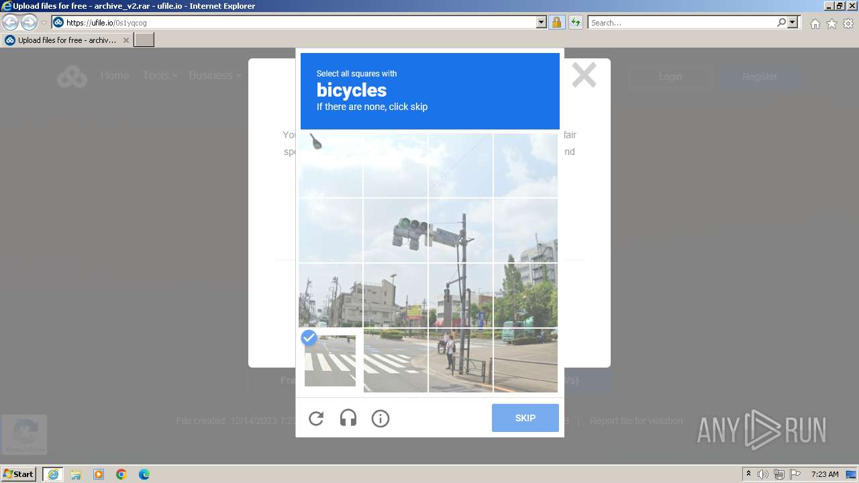Click the ufile.io logo
The image size is (859, 483).
(x=72, y=76)
